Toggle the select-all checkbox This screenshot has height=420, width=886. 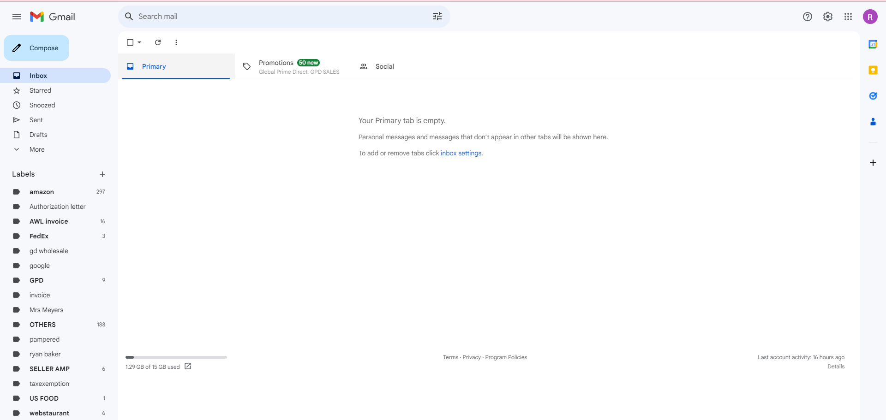click(130, 42)
